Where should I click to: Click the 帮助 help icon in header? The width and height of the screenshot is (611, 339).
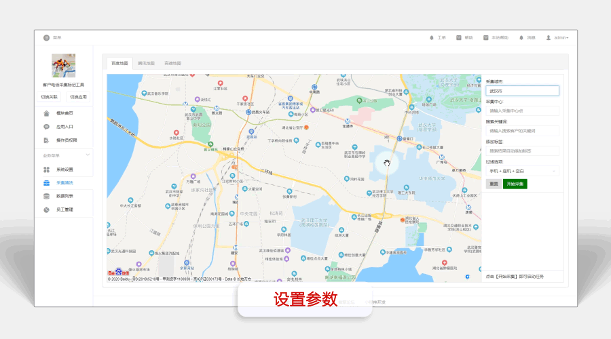(x=459, y=37)
